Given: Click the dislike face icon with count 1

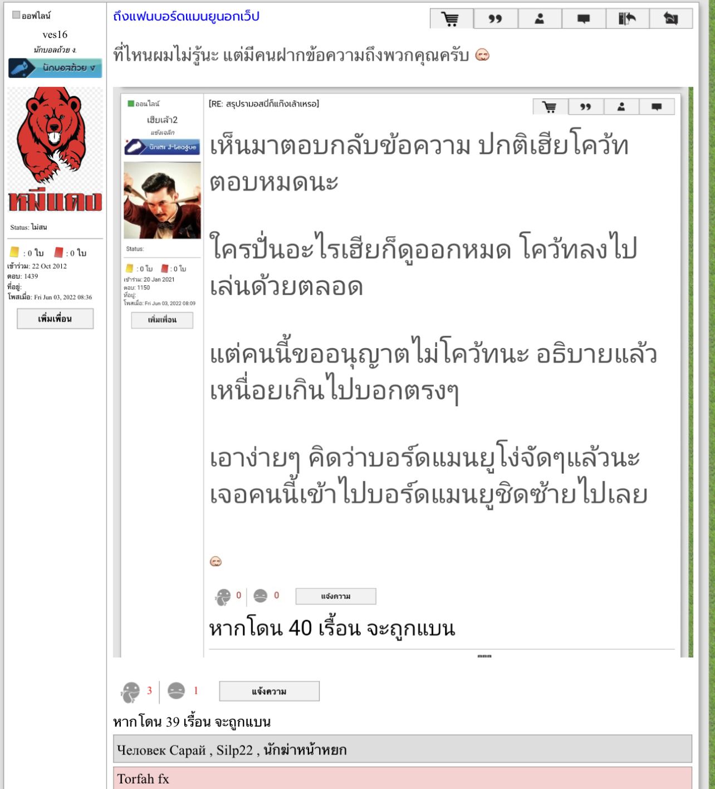Looking at the screenshot, I should point(176,691).
